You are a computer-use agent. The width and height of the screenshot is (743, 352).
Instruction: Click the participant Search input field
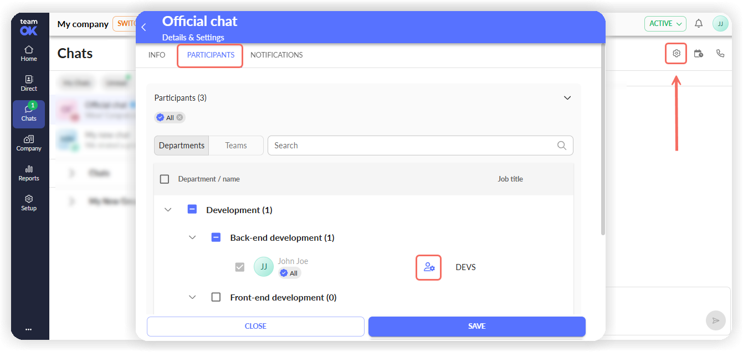click(x=421, y=146)
